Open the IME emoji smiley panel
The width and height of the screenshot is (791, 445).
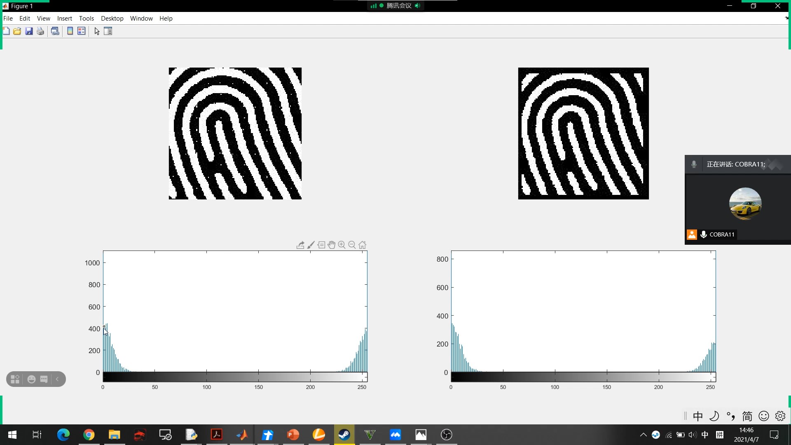[x=764, y=416]
